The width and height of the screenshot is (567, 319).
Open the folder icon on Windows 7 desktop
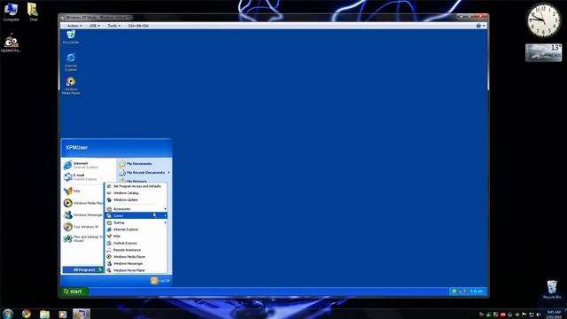[33, 12]
